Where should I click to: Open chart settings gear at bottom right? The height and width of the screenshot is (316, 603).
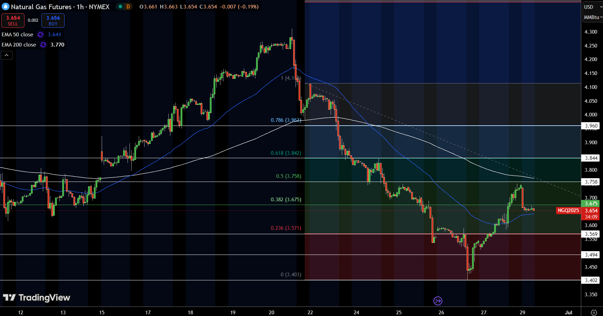point(594,312)
